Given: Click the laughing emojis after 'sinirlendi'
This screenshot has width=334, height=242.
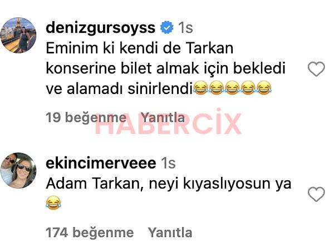Looking at the screenshot, I should pos(232,87).
